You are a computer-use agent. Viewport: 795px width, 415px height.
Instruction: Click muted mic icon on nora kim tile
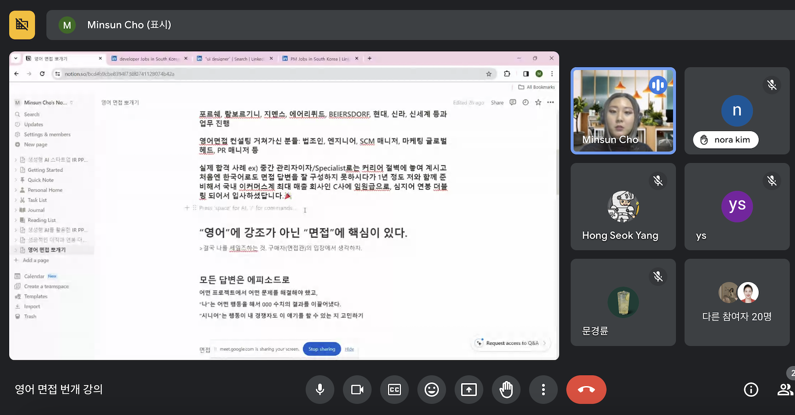772,85
